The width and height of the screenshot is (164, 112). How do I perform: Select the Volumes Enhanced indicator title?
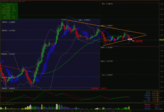click(x=7, y=104)
